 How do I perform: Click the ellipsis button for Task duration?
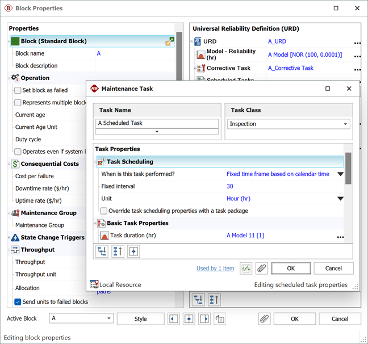[340, 236]
